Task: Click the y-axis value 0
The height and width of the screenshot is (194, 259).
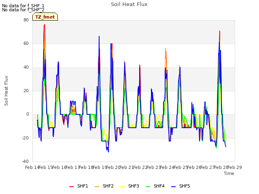Action: point(28,114)
